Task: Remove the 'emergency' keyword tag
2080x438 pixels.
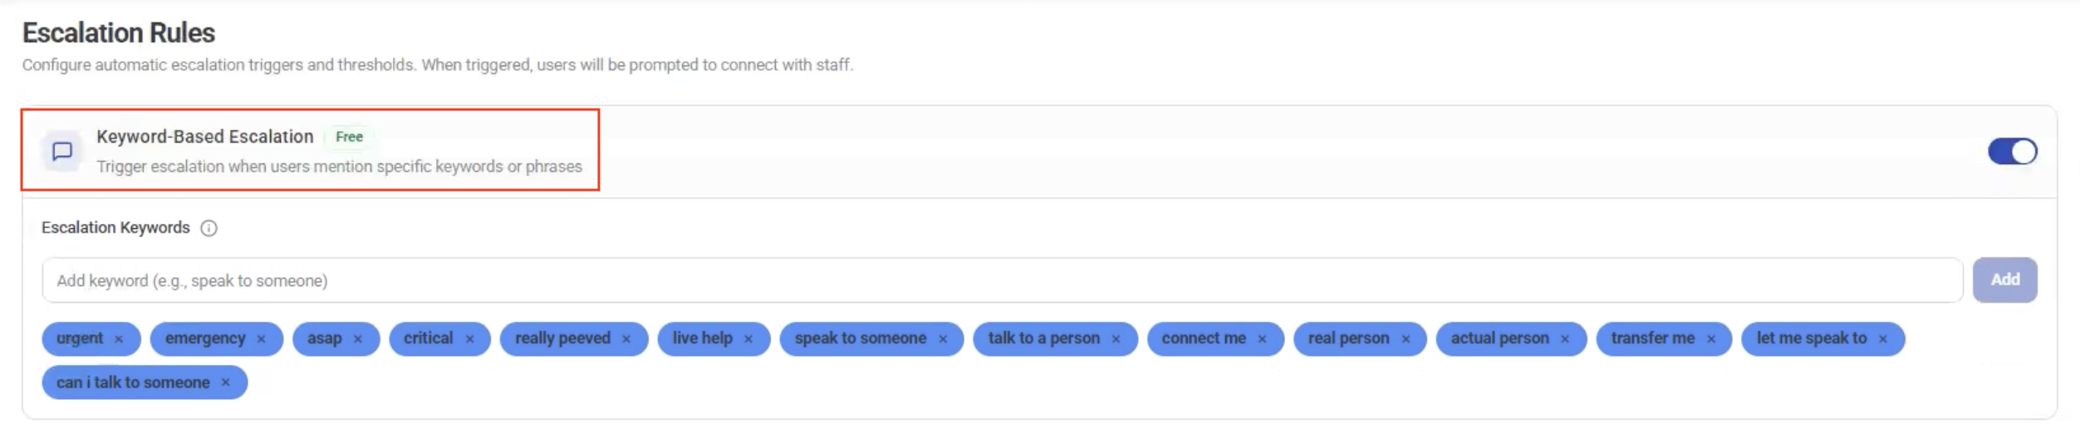Action: coord(262,339)
